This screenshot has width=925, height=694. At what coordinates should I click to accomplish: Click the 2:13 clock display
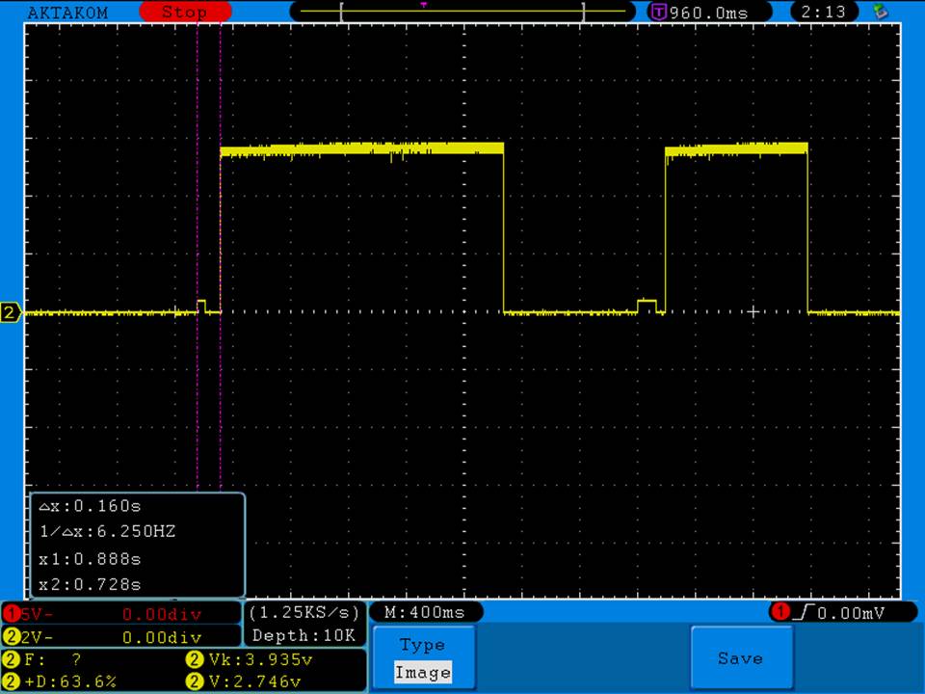(823, 12)
